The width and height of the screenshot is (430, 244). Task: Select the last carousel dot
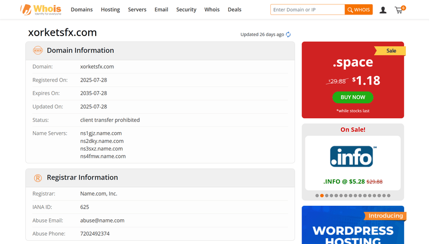click(389, 196)
